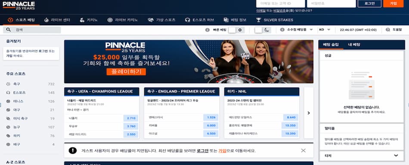Select 무승부 odds 3.760
409x165 pixels.
pos(131,126)
